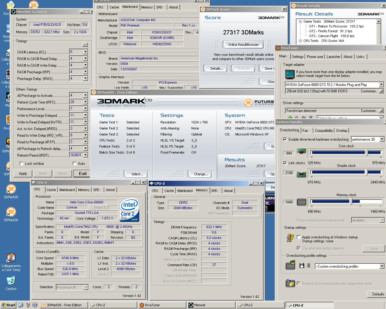Expand the ForceWare detected Customize arrow

tap(381, 111)
